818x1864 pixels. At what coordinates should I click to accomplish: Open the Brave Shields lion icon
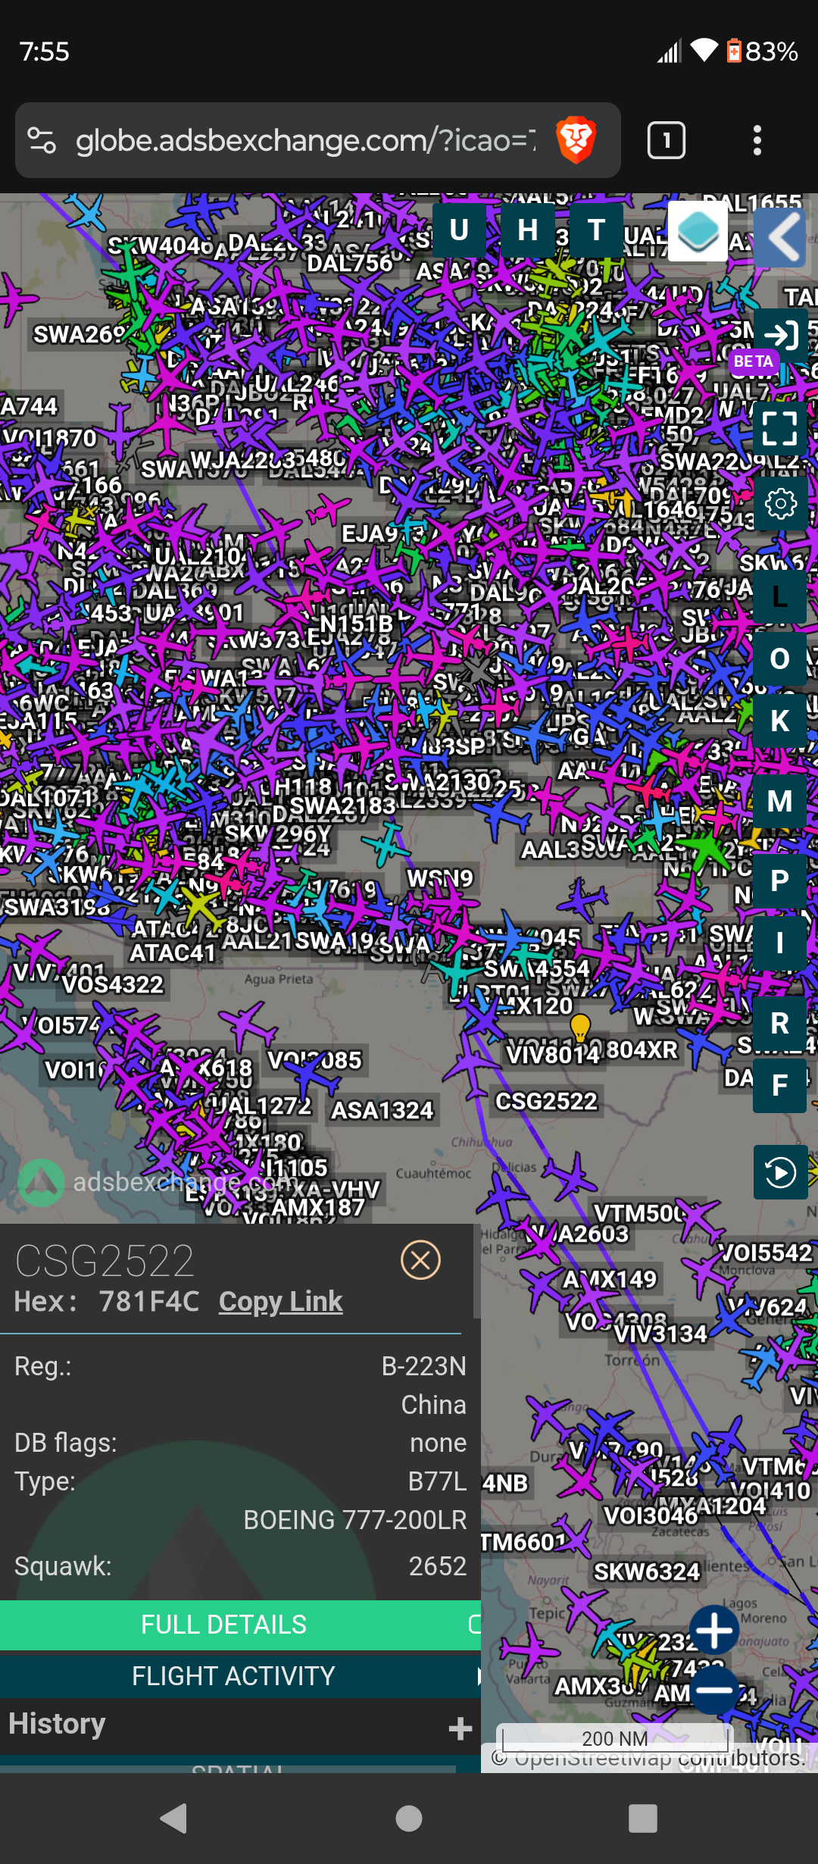coord(576,140)
